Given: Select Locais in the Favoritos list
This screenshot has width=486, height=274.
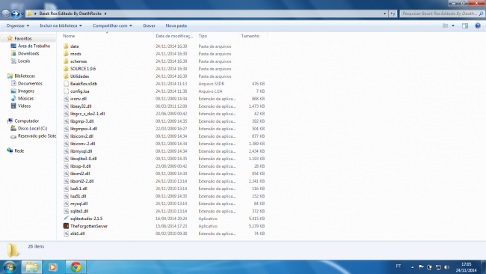Looking at the screenshot, I should (x=24, y=61).
